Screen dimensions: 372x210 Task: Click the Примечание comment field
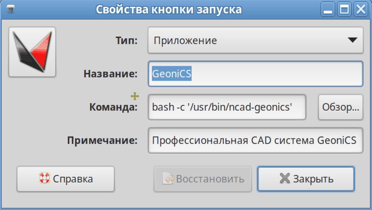(x=255, y=140)
